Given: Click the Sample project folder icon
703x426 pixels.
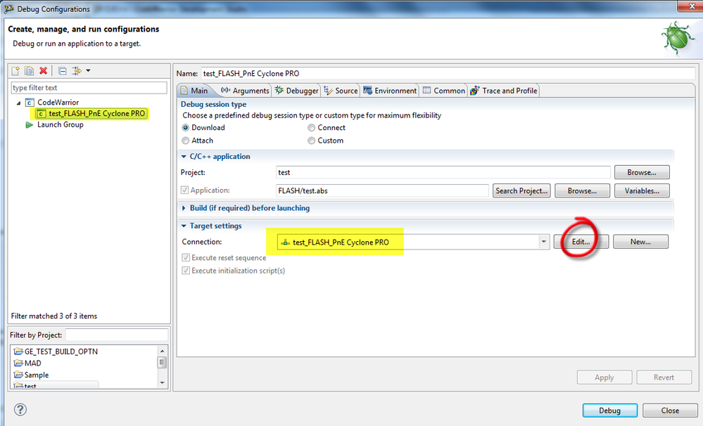Looking at the screenshot, I should pos(18,375).
